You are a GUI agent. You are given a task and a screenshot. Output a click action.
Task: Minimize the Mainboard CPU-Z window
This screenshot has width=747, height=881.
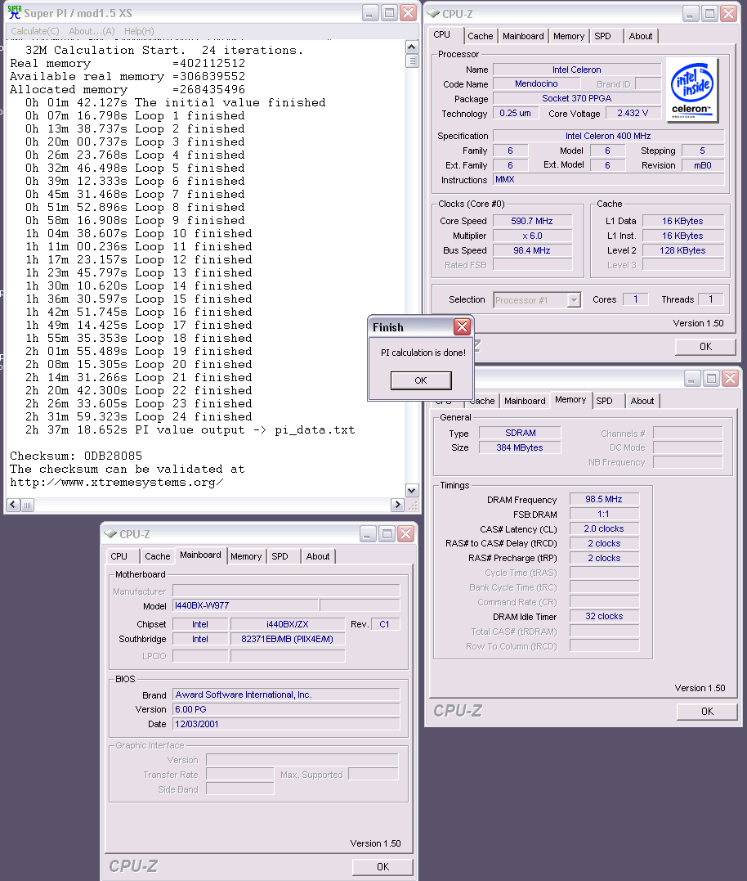point(368,534)
